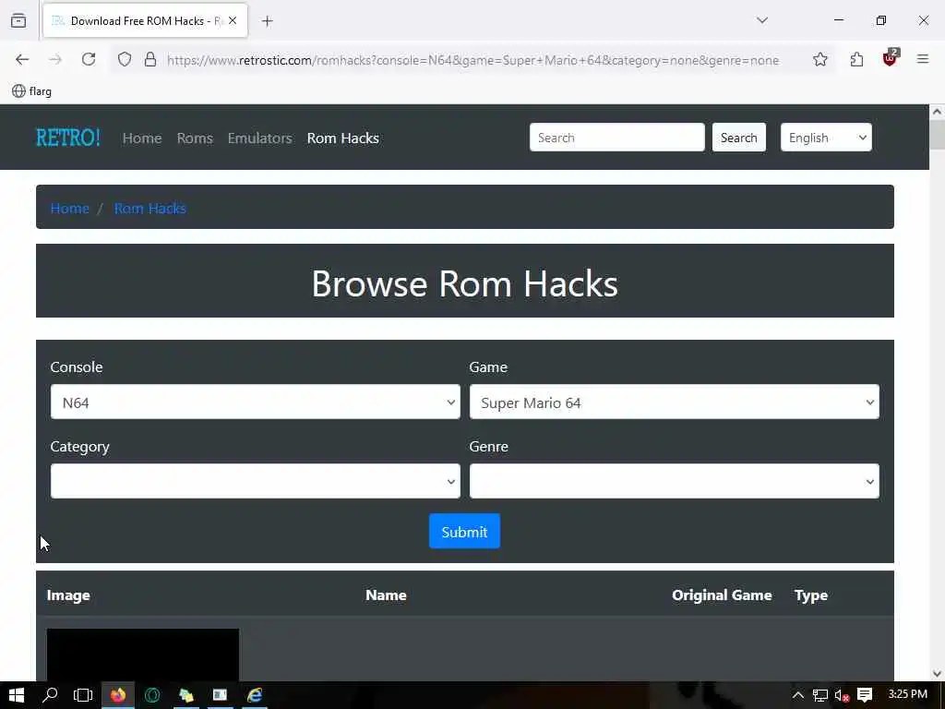
Task: Open the empty Category dropdown
Action: pos(256,481)
